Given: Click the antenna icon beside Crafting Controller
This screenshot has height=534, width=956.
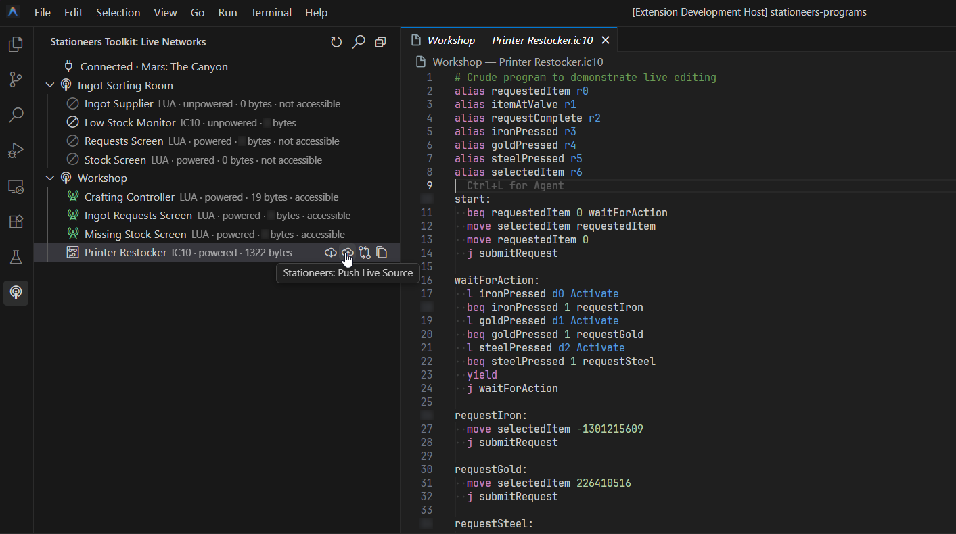Looking at the screenshot, I should (x=72, y=197).
